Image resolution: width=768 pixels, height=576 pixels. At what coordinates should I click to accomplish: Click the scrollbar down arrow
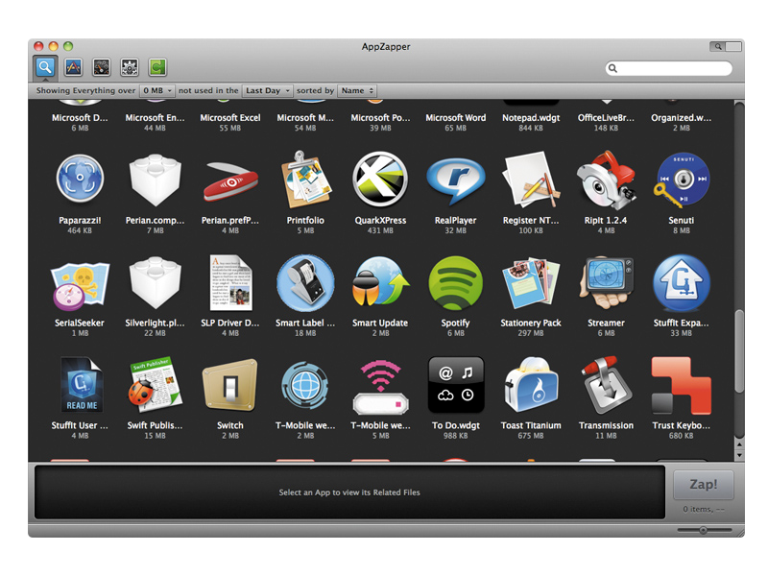[x=739, y=455]
